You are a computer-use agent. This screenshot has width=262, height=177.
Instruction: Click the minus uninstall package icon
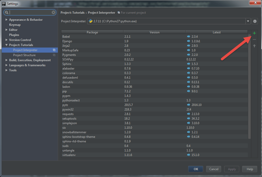[x=254, y=39]
